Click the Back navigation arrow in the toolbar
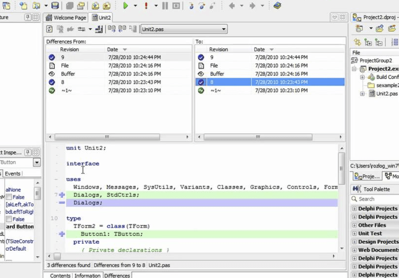 click(x=232, y=6)
